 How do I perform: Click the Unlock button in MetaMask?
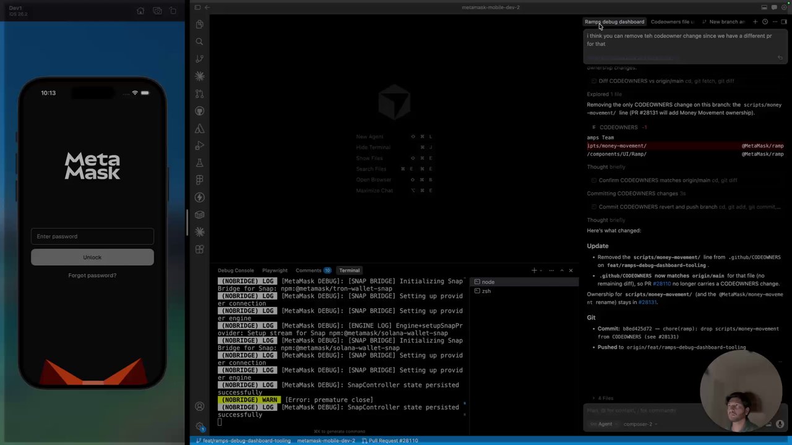[92, 257]
